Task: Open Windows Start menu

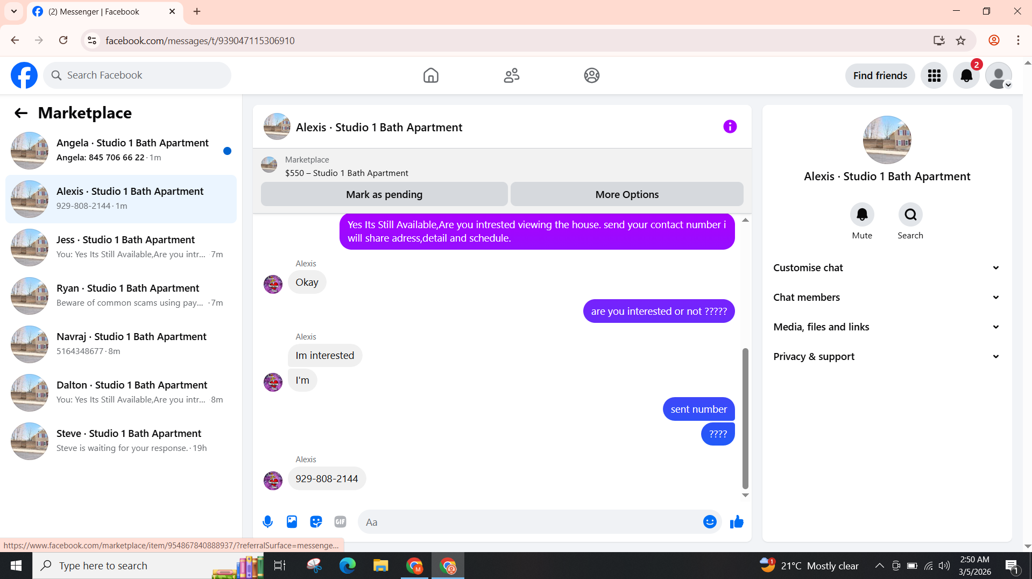Action: [16, 566]
